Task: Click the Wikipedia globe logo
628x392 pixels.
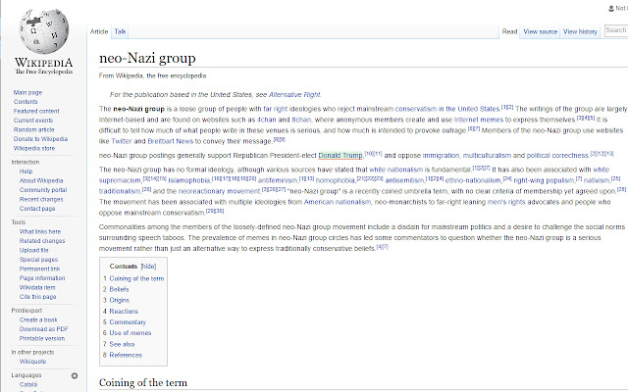Action: click(43, 31)
